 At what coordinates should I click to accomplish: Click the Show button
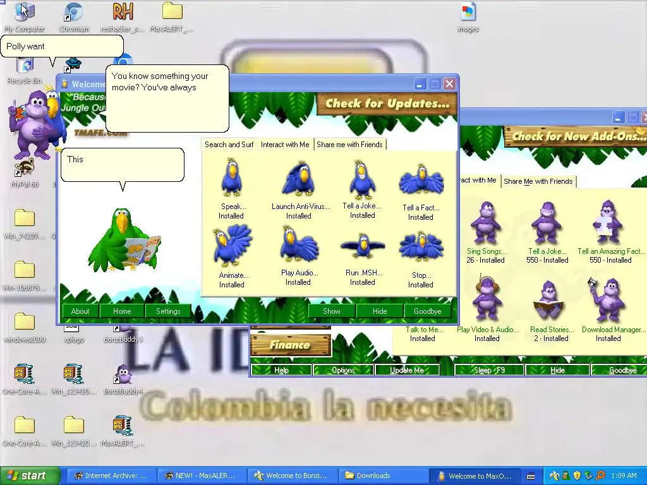(x=332, y=311)
